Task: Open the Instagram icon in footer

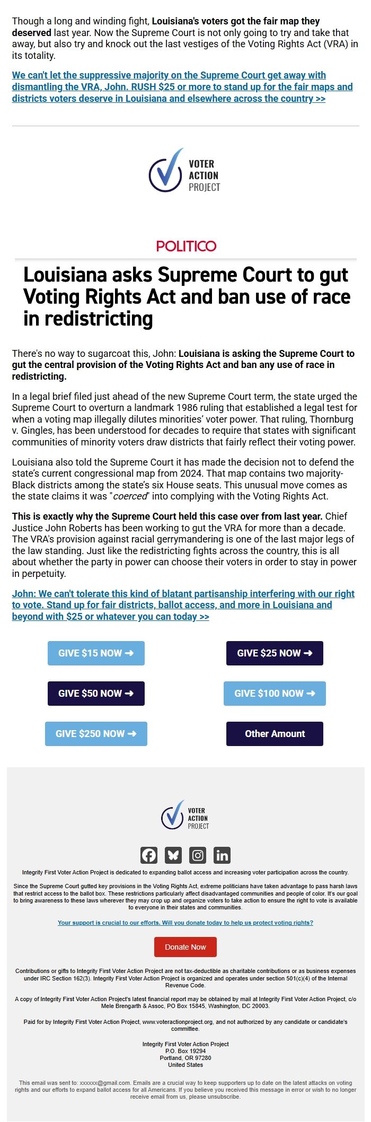Action: (198, 855)
